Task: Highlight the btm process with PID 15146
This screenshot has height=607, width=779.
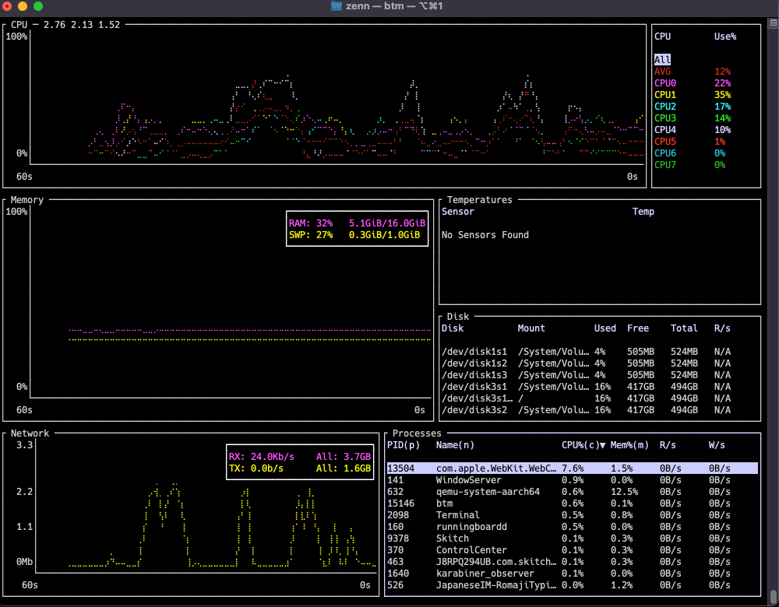Action: (445, 503)
